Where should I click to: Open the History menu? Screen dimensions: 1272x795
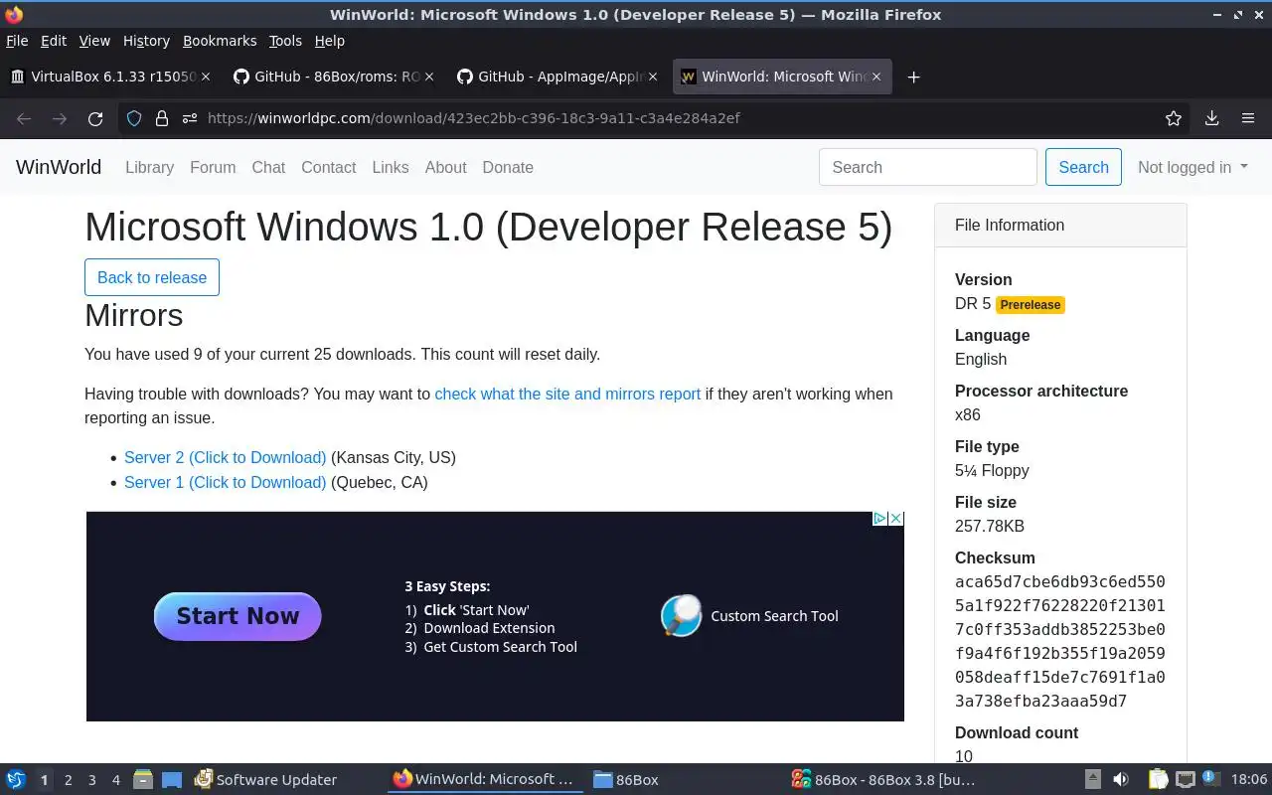pos(146,41)
